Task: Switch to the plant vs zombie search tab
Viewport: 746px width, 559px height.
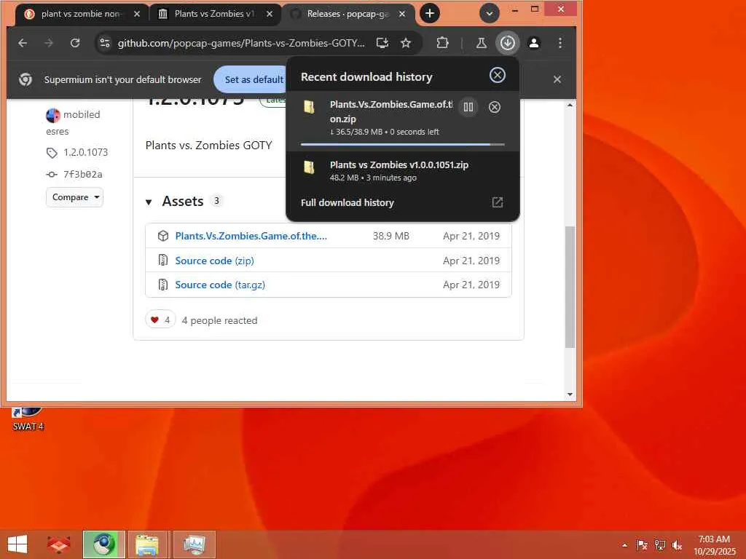Action: point(80,15)
